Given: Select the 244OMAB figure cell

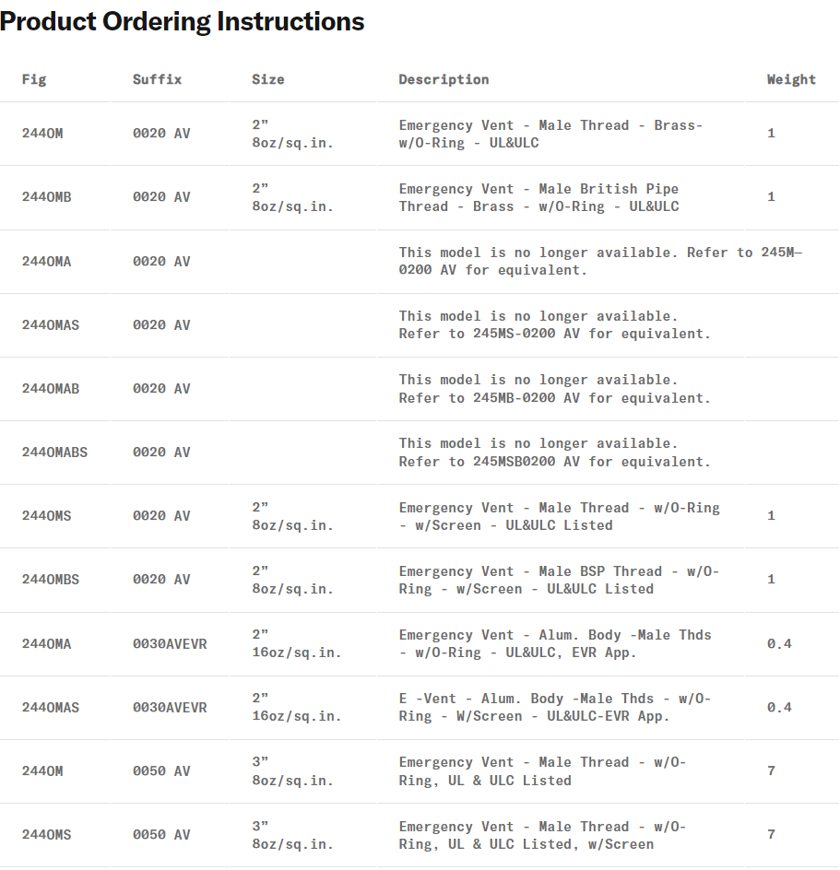Looking at the screenshot, I should [x=51, y=389].
